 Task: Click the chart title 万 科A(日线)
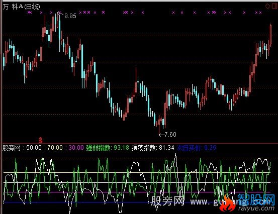(21, 7)
